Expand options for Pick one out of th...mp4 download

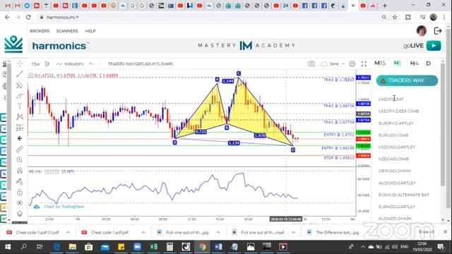point(293,232)
